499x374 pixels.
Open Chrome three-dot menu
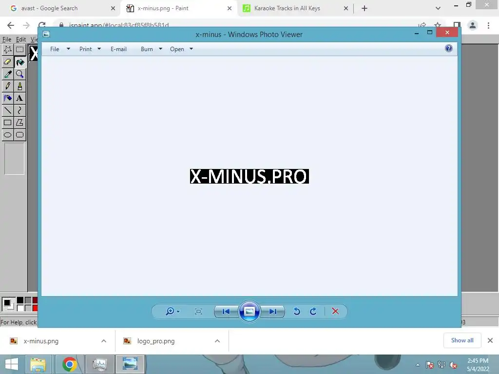pos(488,25)
